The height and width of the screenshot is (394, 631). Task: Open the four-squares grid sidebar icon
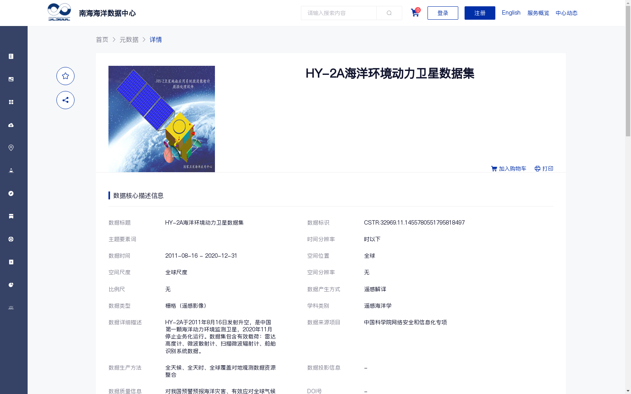coord(11,102)
